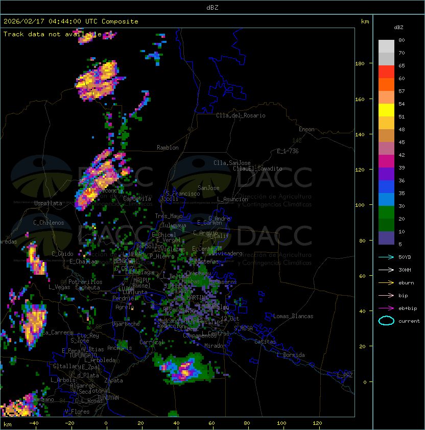Click the 'Tres_Mayo' map label

(169, 216)
